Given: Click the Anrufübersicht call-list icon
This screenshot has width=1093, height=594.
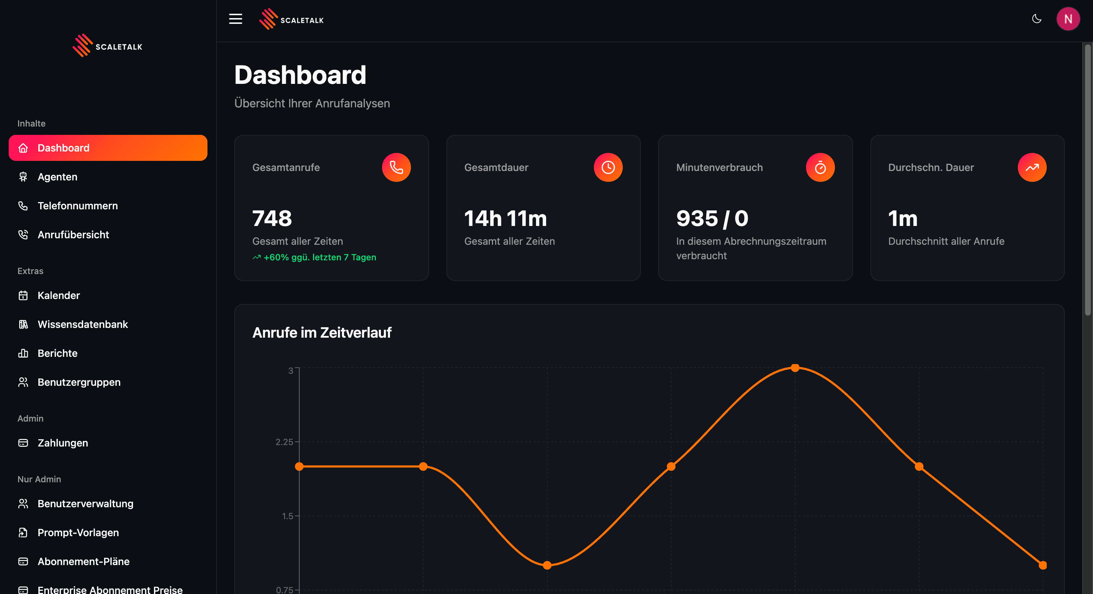Looking at the screenshot, I should [x=23, y=234].
